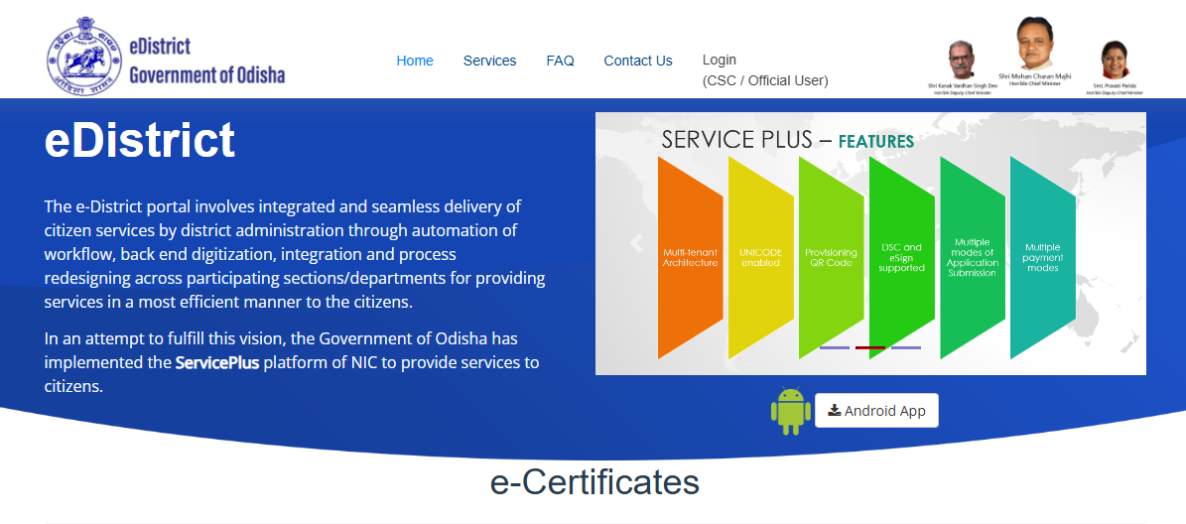Click the yellow UNICODE enabled panel
This screenshot has width=1186, height=524.
[x=760, y=257]
